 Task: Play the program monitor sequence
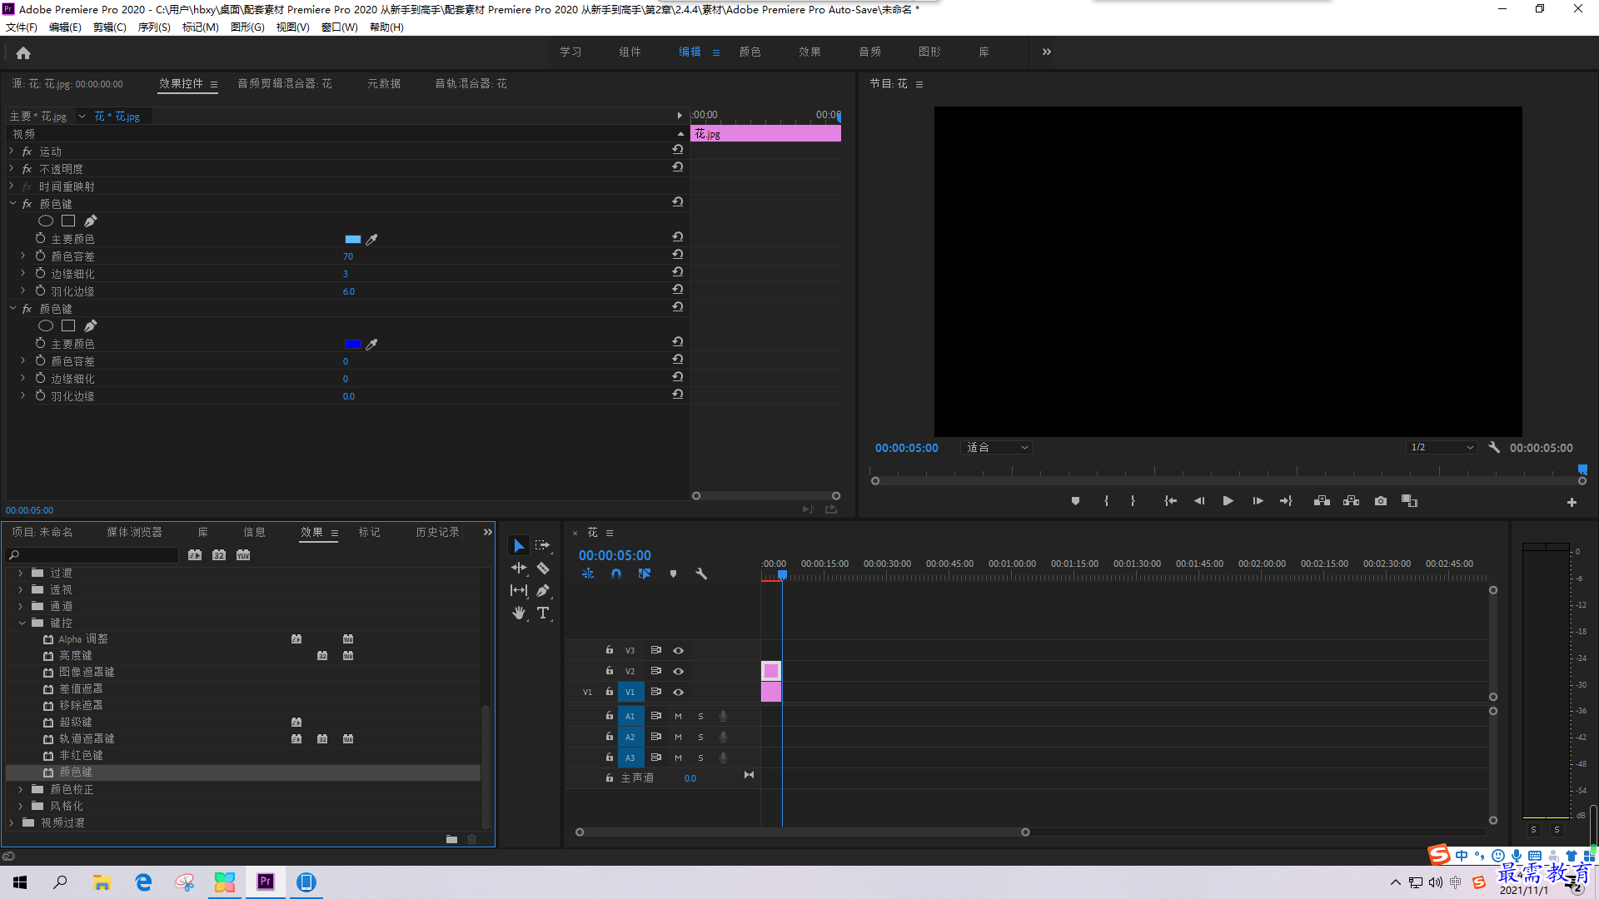[x=1228, y=501]
